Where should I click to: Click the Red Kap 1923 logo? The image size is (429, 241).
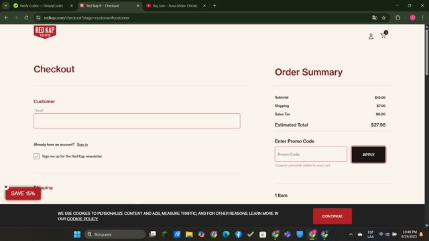pos(45,31)
